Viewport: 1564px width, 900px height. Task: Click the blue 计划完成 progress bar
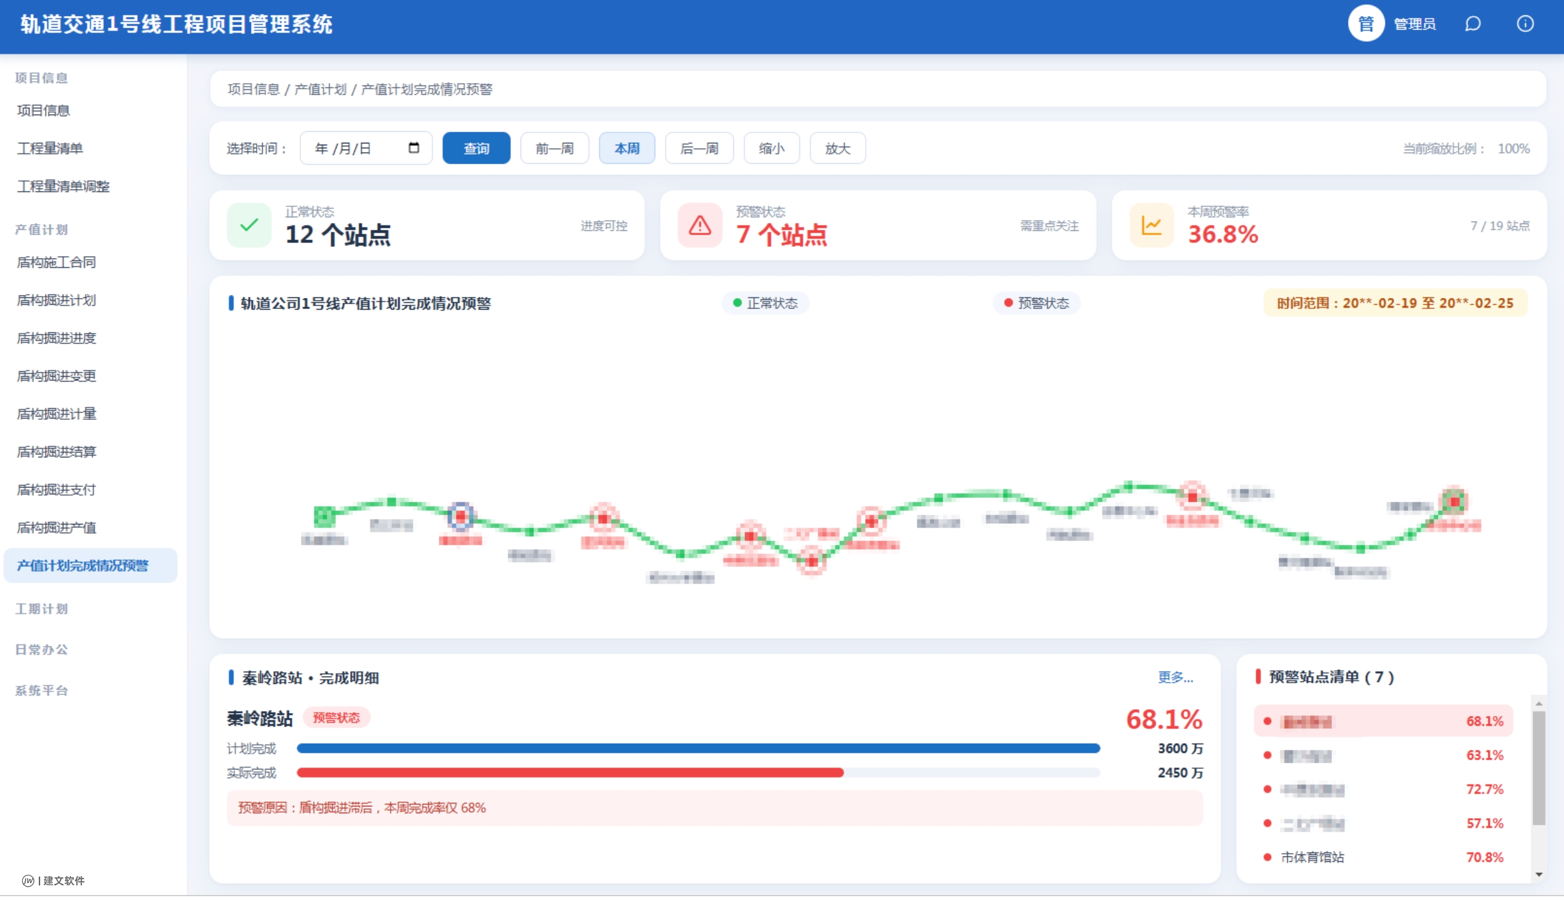tap(698, 749)
